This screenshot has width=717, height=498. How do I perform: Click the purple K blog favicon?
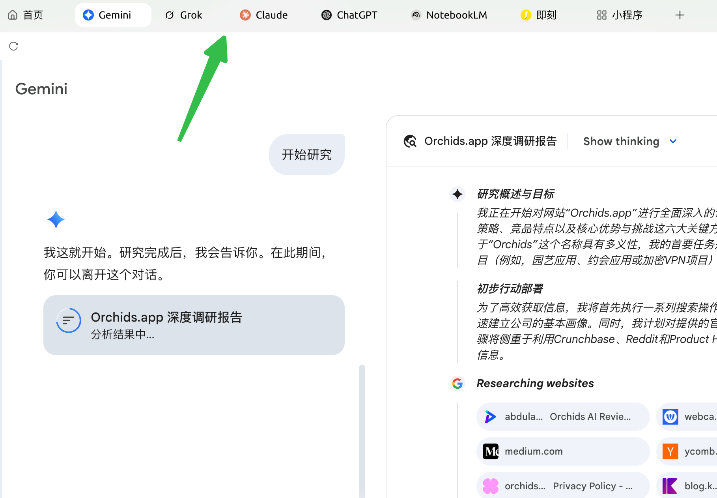pos(670,486)
